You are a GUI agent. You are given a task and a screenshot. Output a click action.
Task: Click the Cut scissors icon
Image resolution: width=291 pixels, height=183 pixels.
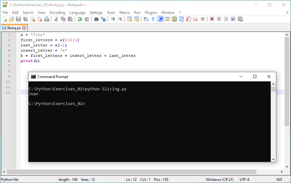click(56, 19)
